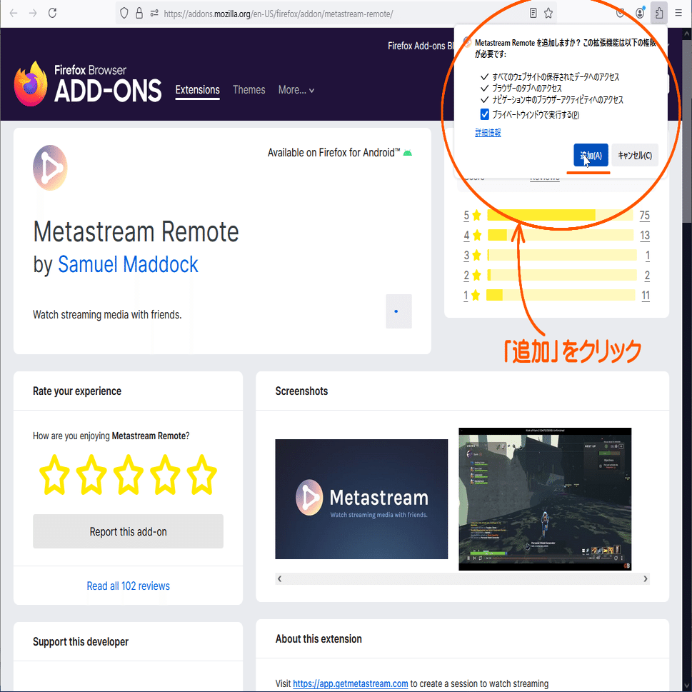Open the tracking protection shield icon

pos(124,14)
